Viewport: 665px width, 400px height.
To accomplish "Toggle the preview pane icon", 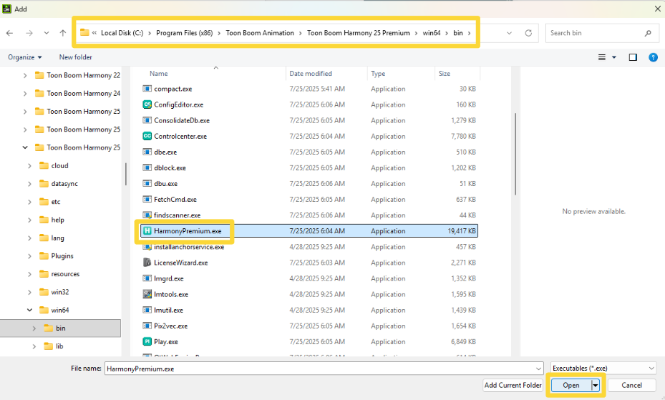I will coord(633,57).
